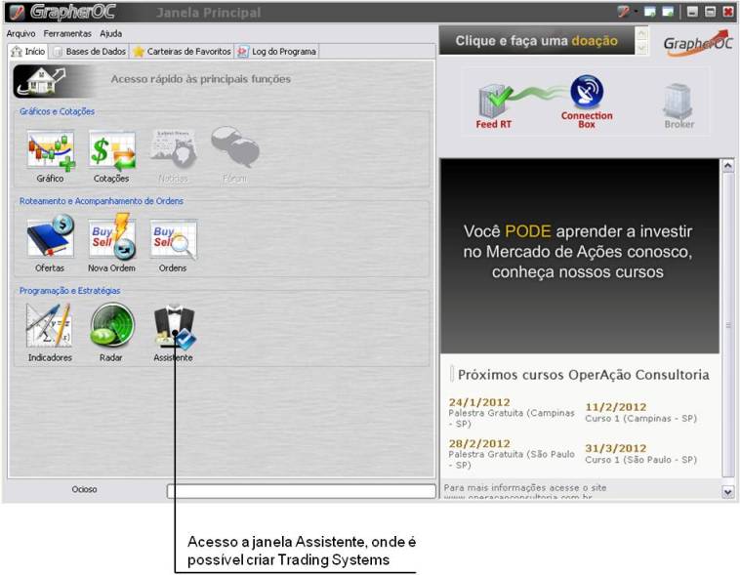The width and height of the screenshot is (740, 575).
Task: Click the courses panel scroll-down arrow
Action: pos(727,492)
